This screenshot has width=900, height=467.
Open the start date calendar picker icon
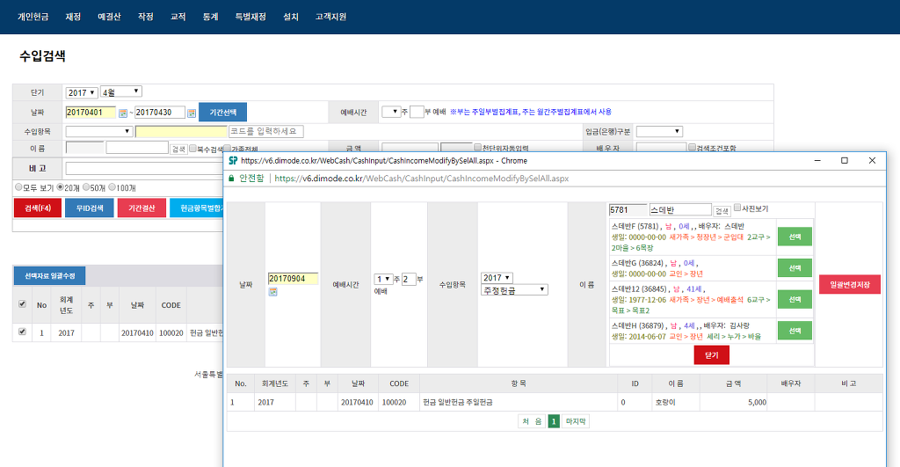123,113
